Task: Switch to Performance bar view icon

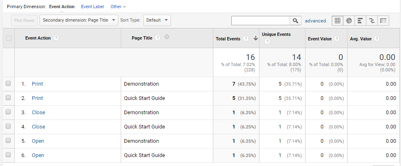Action: click(x=360, y=20)
